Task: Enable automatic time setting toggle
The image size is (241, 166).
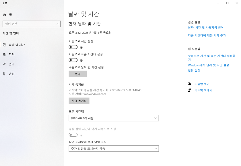Action: 73,47
